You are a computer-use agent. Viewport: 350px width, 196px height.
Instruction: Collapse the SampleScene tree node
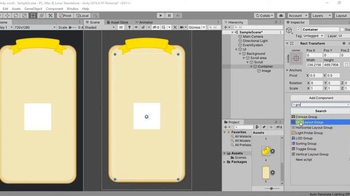[x=232, y=32]
